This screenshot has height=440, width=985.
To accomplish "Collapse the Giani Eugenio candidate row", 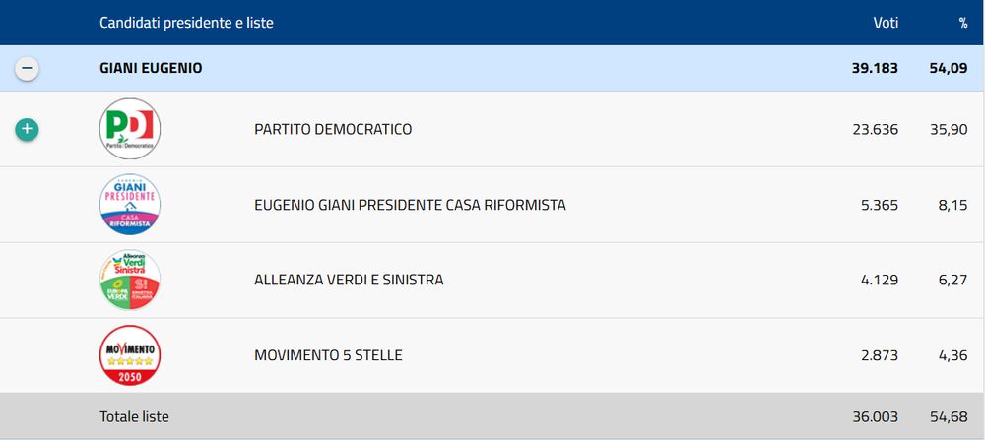I will (27, 68).
